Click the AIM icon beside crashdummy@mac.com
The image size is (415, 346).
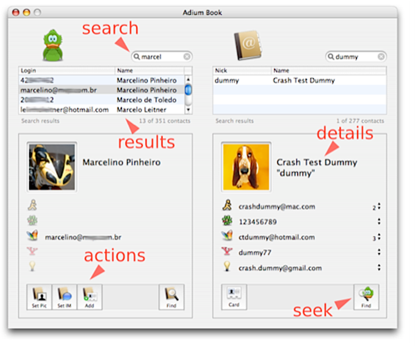[227, 205]
